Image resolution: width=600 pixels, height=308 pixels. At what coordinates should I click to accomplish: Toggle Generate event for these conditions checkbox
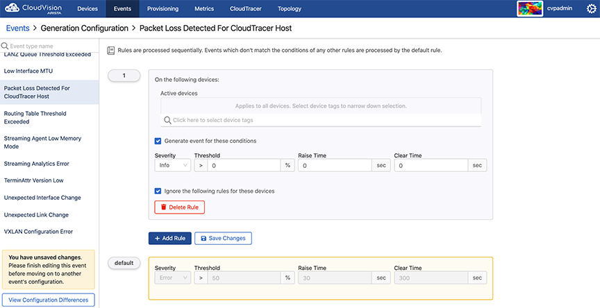(x=158, y=141)
